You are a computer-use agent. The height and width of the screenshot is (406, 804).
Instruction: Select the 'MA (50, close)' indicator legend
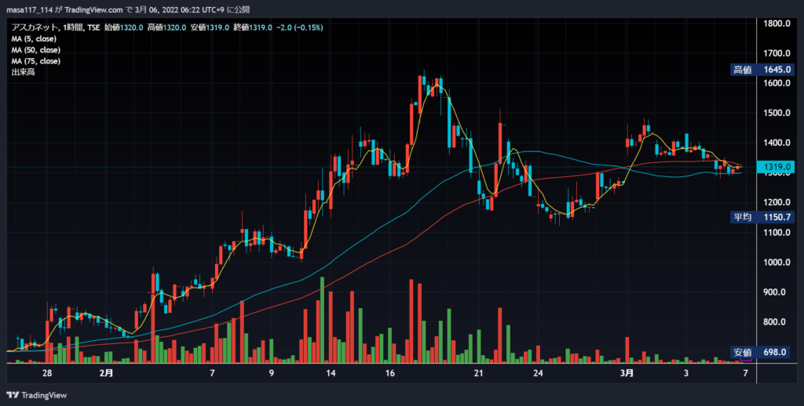pos(36,50)
